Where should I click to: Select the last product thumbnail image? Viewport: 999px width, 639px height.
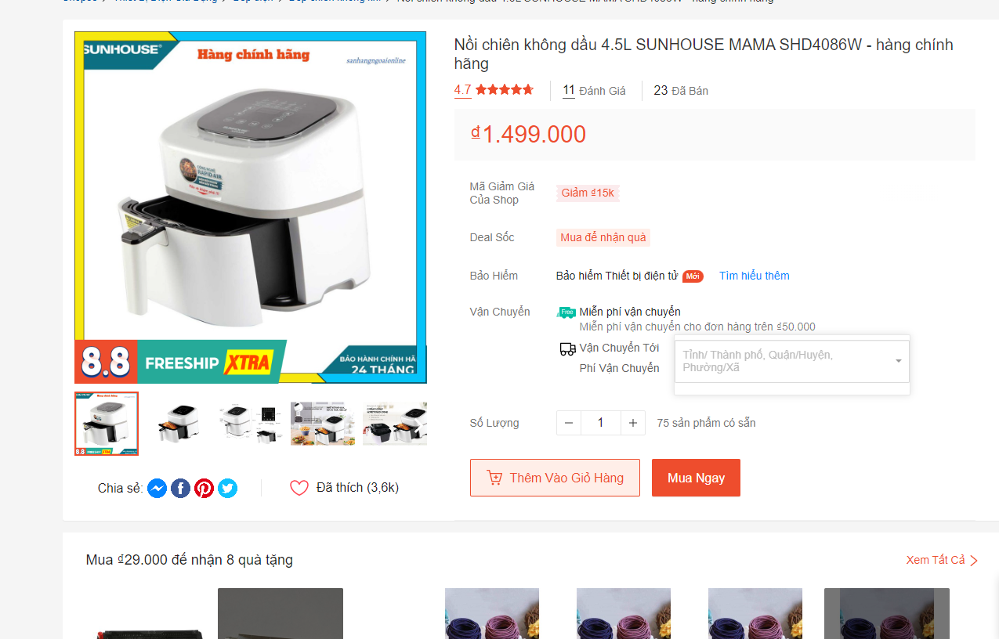(395, 423)
